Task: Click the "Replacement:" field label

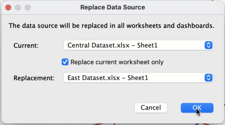Action: click(x=34, y=78)
